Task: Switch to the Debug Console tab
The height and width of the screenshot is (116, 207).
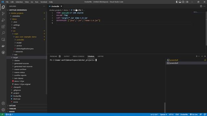Action: click(78, 56)
